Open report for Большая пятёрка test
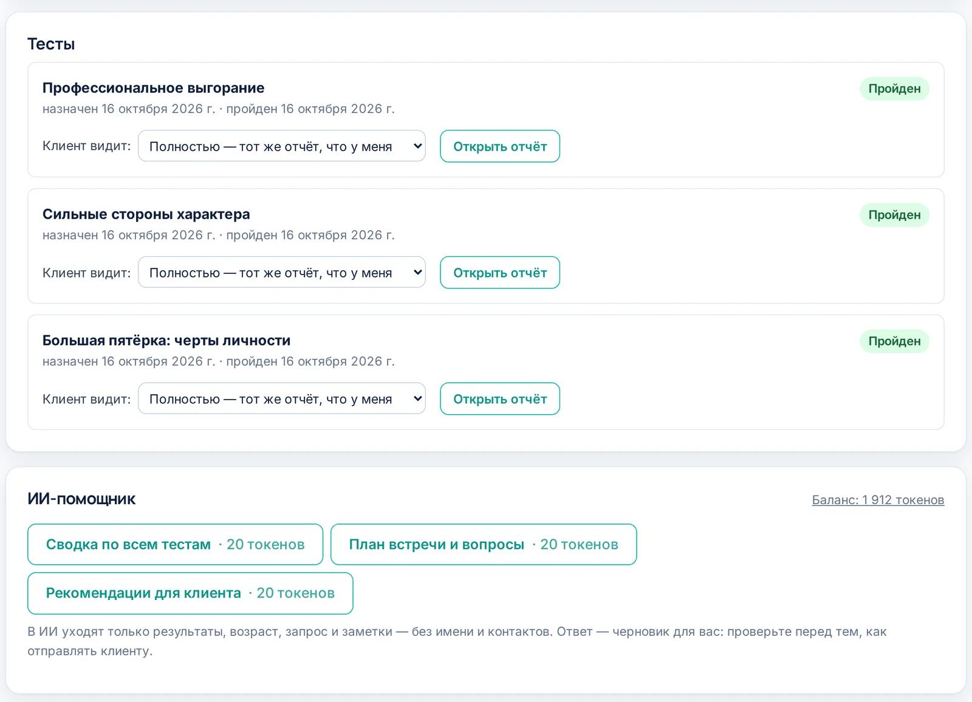The image size is (972, 702). point(500,399)
